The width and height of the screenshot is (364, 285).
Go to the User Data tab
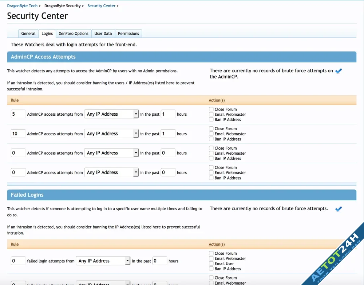103,34
